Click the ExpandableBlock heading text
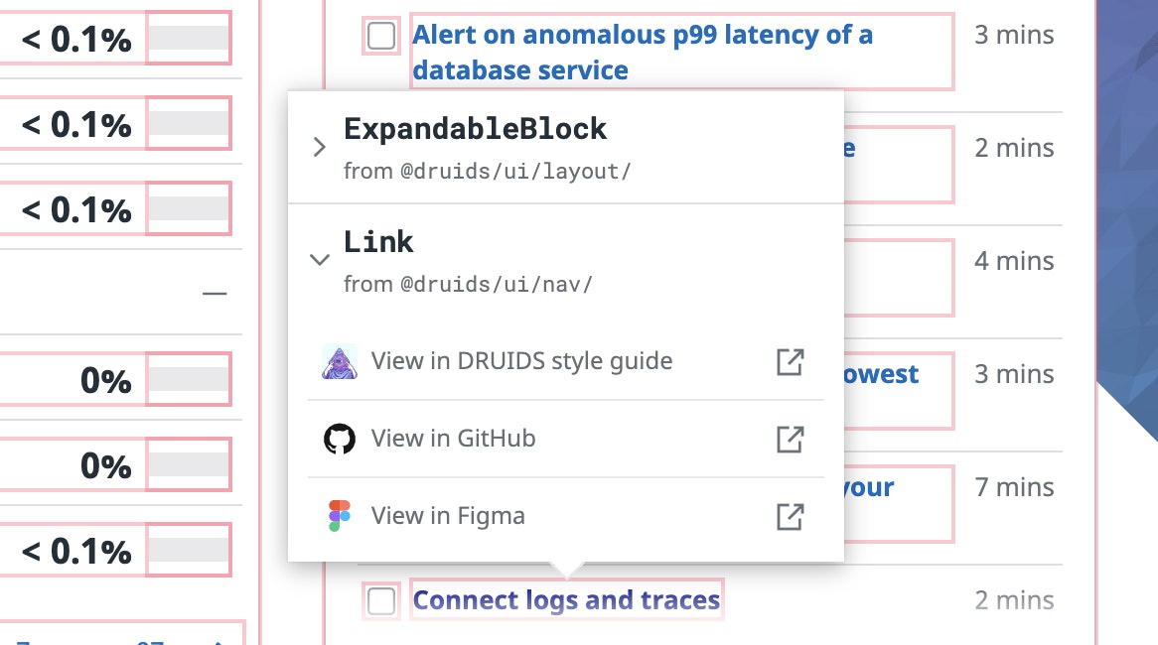Viewport: 1158px width, 645px height. tap(475, 129)
